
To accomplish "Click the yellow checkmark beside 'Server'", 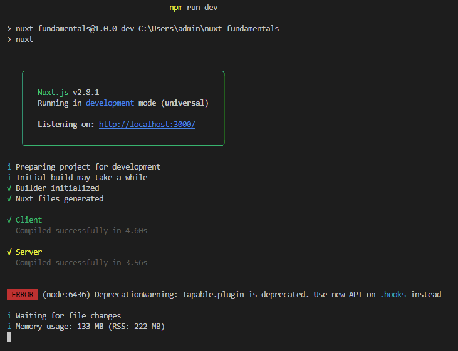I will (9, 252).
